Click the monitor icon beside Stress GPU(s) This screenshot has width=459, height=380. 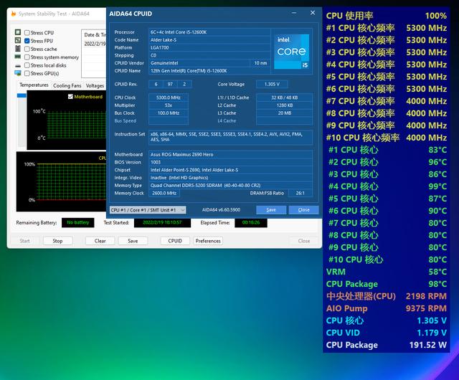pos(18,73)
